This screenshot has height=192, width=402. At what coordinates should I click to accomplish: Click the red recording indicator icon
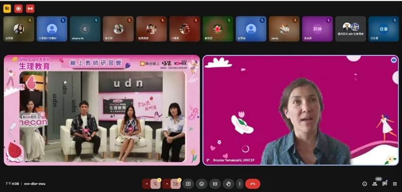click(18, 8)
